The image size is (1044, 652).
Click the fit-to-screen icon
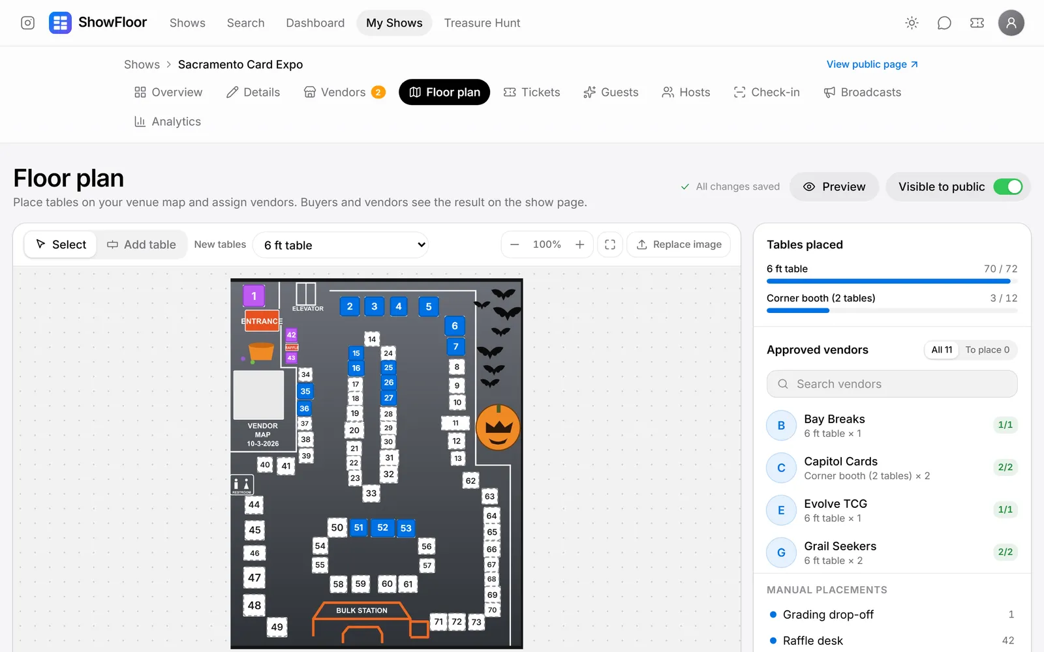point(610,244)
